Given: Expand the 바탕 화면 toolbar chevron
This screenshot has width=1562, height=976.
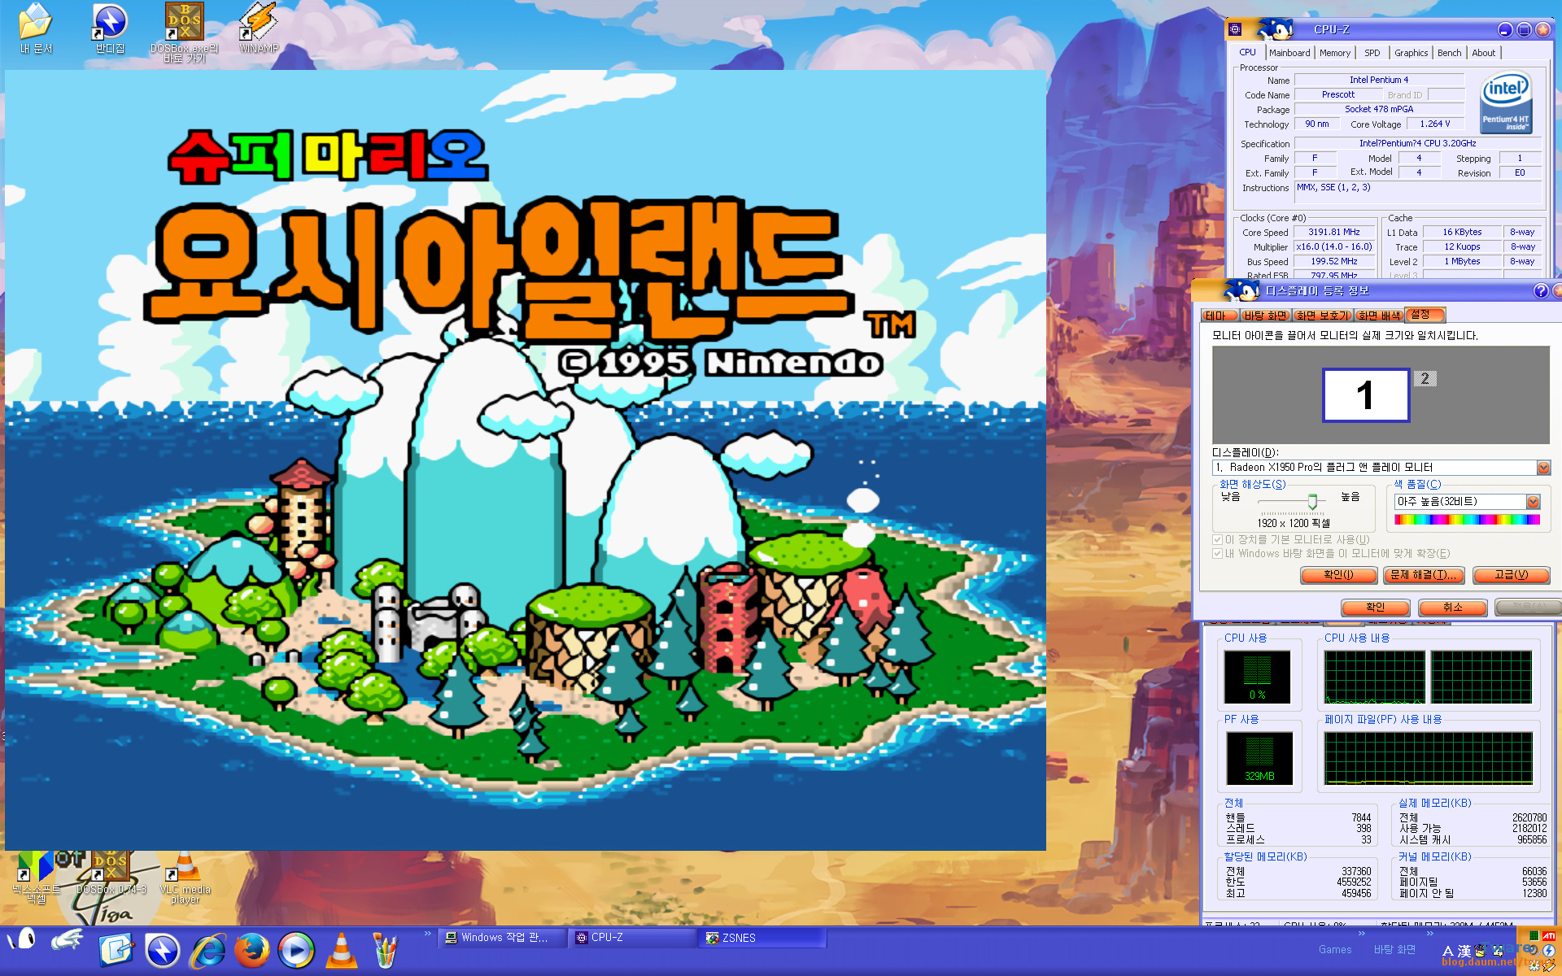Looking at the screenshot, I should tap(1429, 933).
